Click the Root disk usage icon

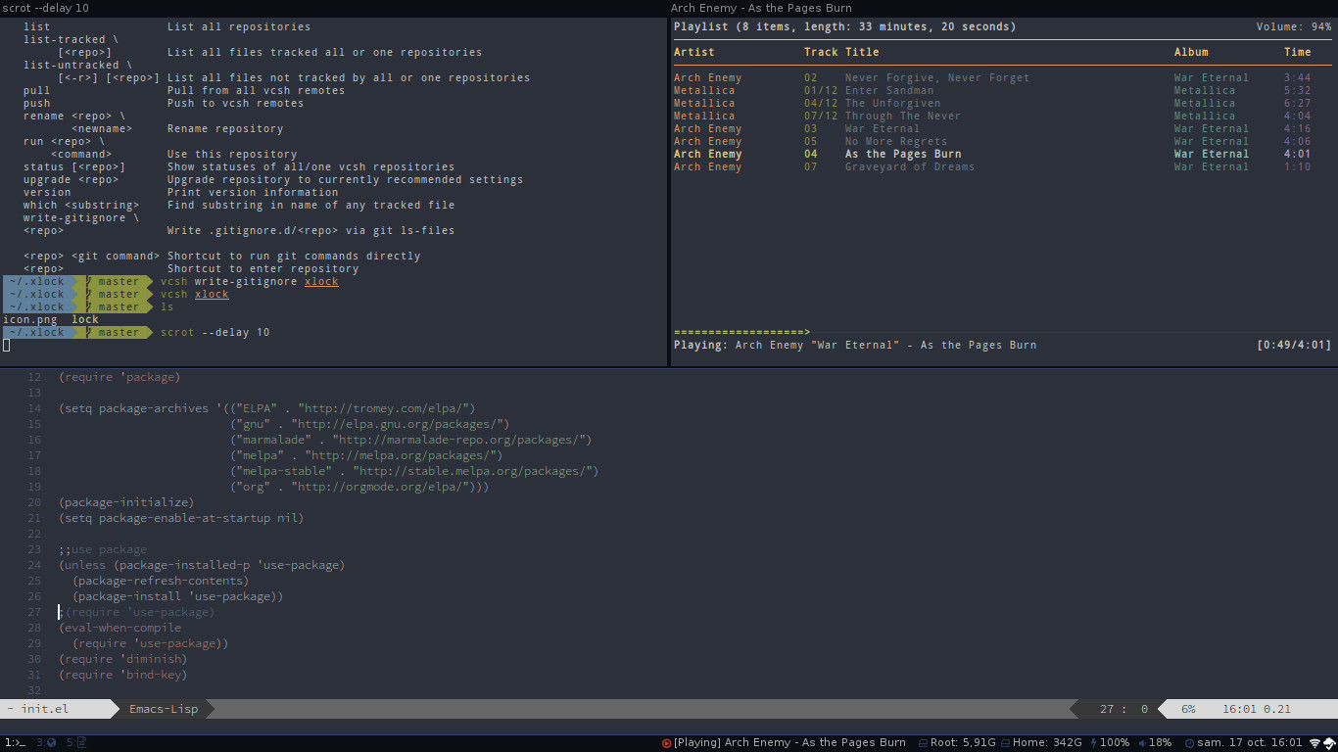922,743
